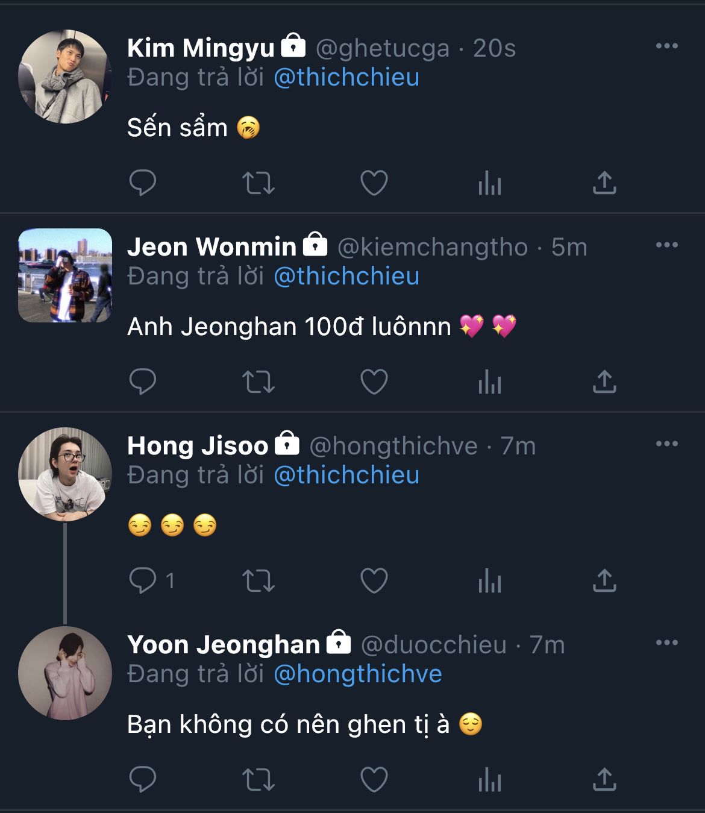This screenshot has width=705, height=813.
Task: Like Kim Mingyu's tweet
Action: point(374,183)
